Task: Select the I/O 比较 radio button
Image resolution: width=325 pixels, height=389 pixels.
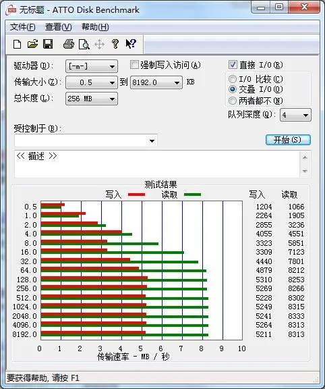Action: (233, 79)
